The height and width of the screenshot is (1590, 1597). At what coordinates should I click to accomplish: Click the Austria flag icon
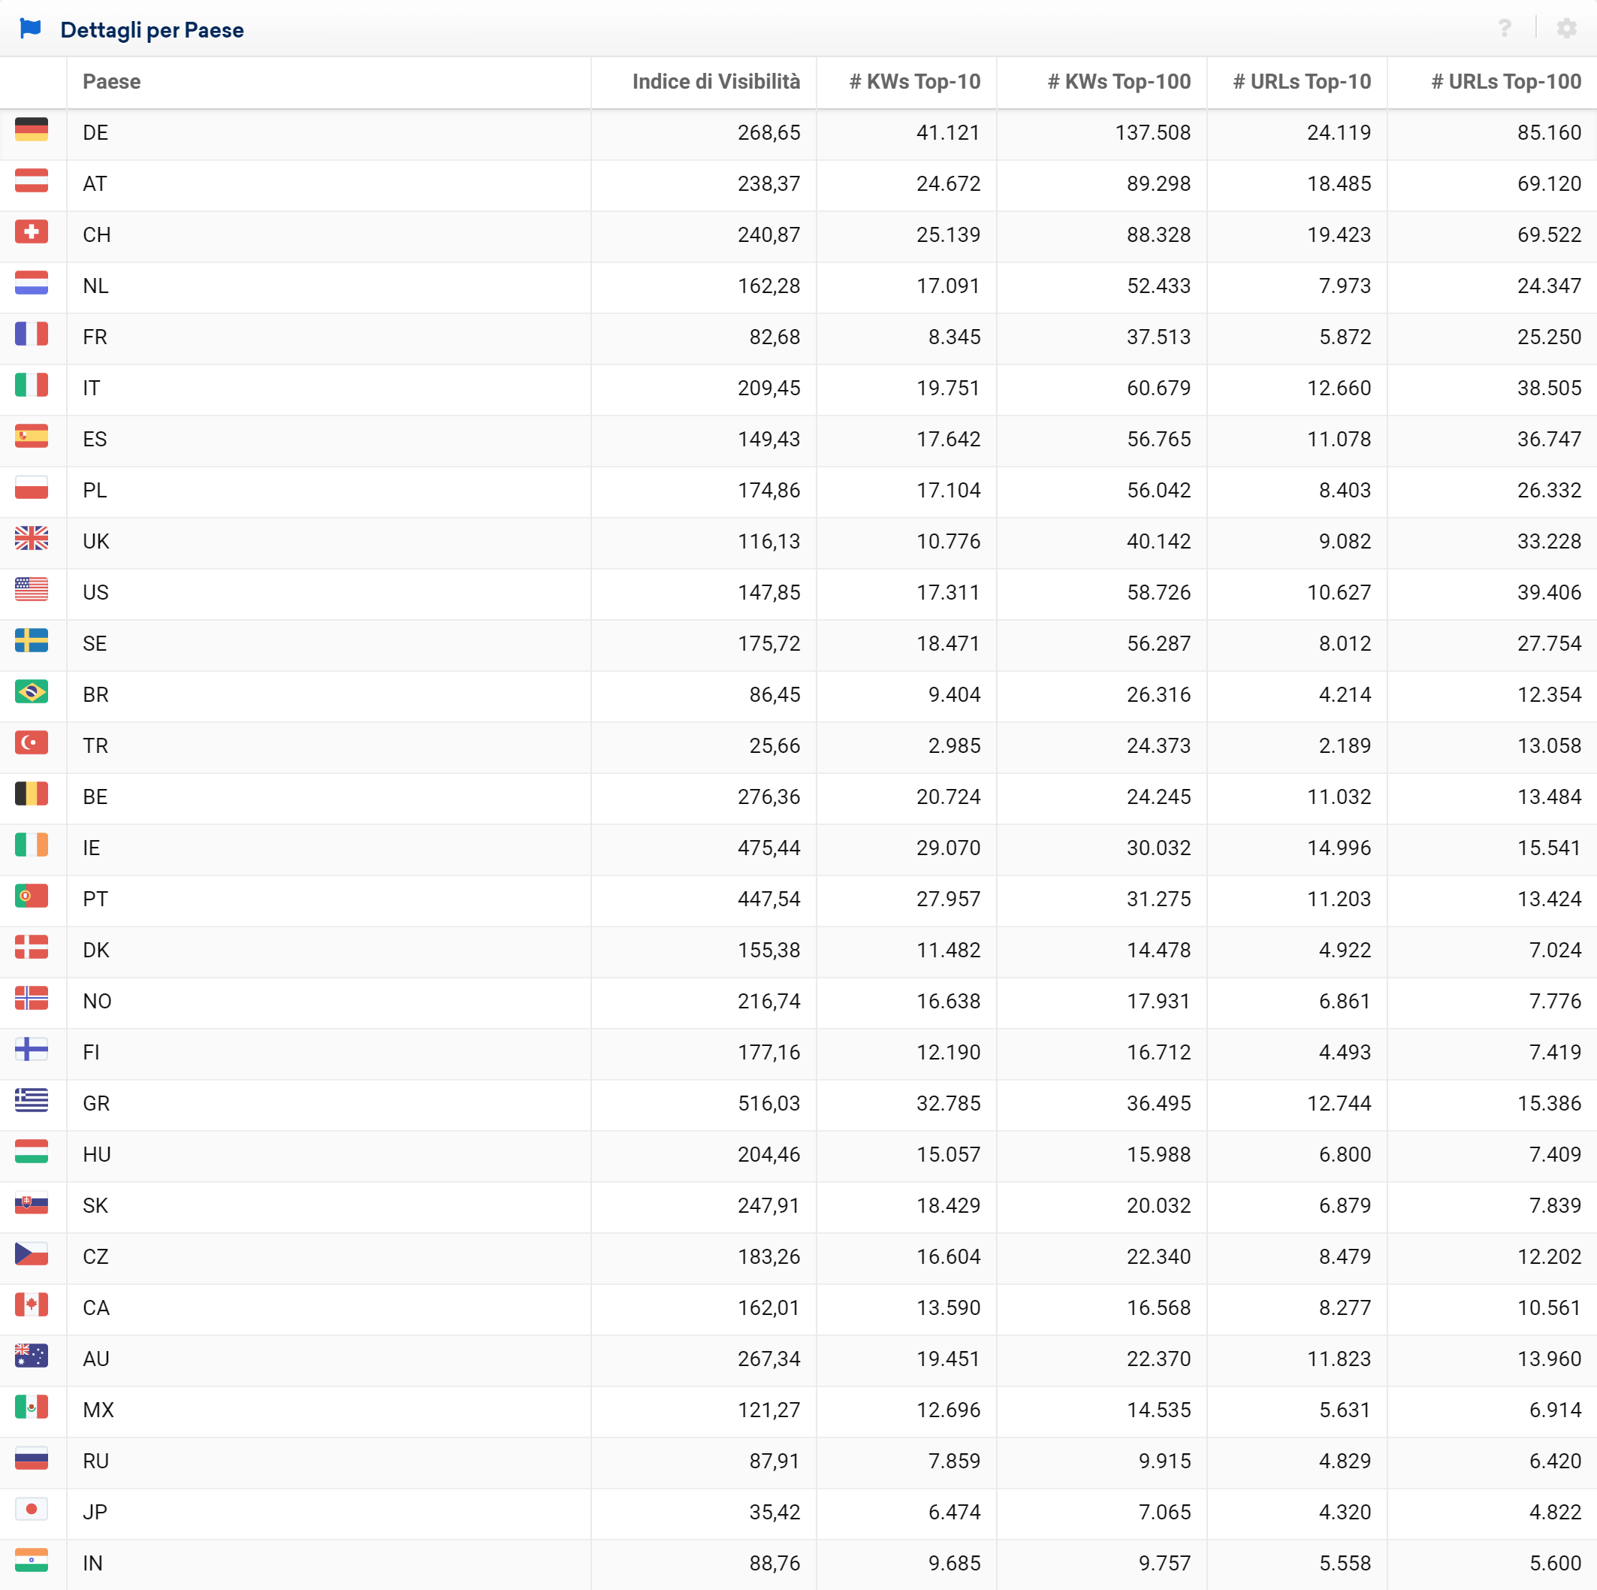click(x=32, y=181)
